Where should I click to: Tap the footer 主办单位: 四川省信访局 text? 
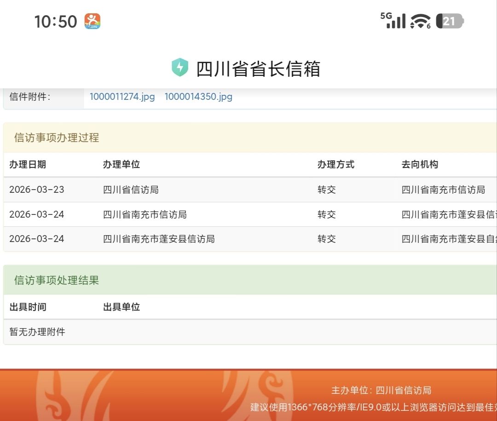(381, 390)
